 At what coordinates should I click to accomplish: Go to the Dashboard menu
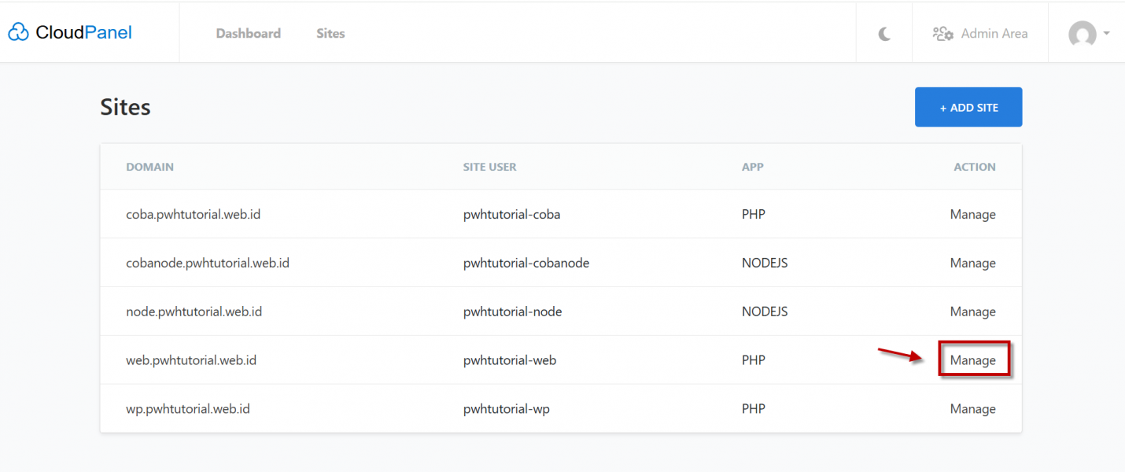pos(249,33)
